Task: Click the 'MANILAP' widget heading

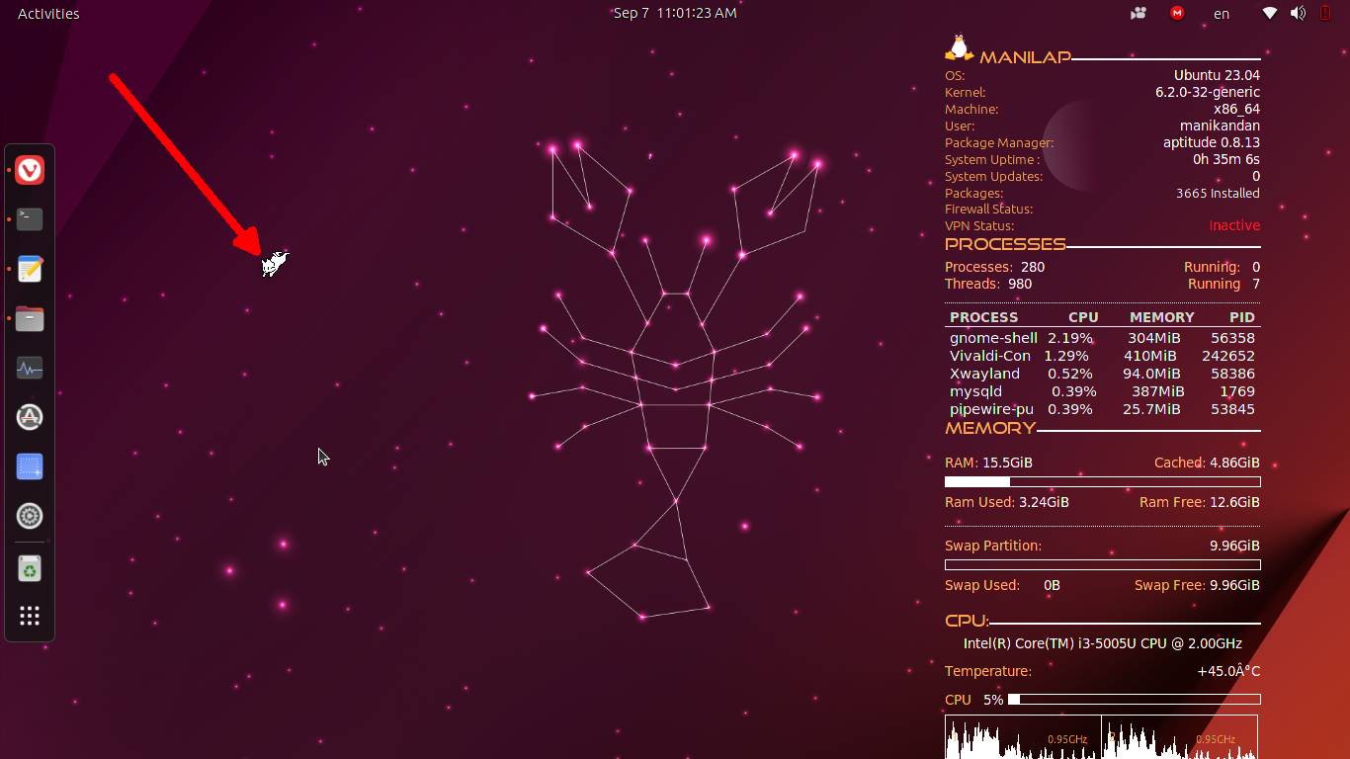Action: (x=1025, y=57)
